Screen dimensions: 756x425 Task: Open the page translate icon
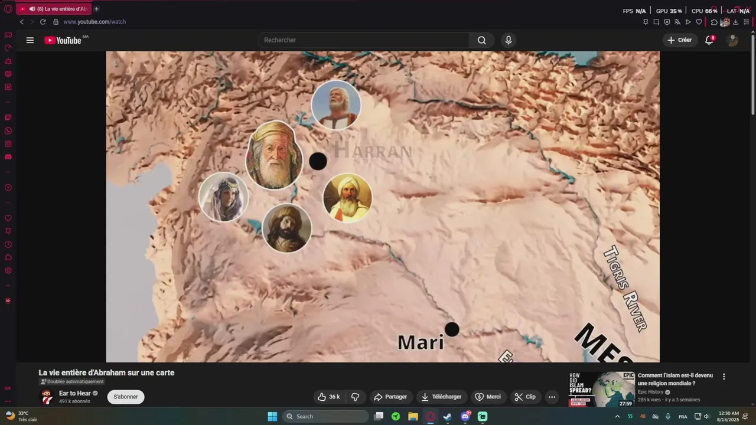pos(677,22)
